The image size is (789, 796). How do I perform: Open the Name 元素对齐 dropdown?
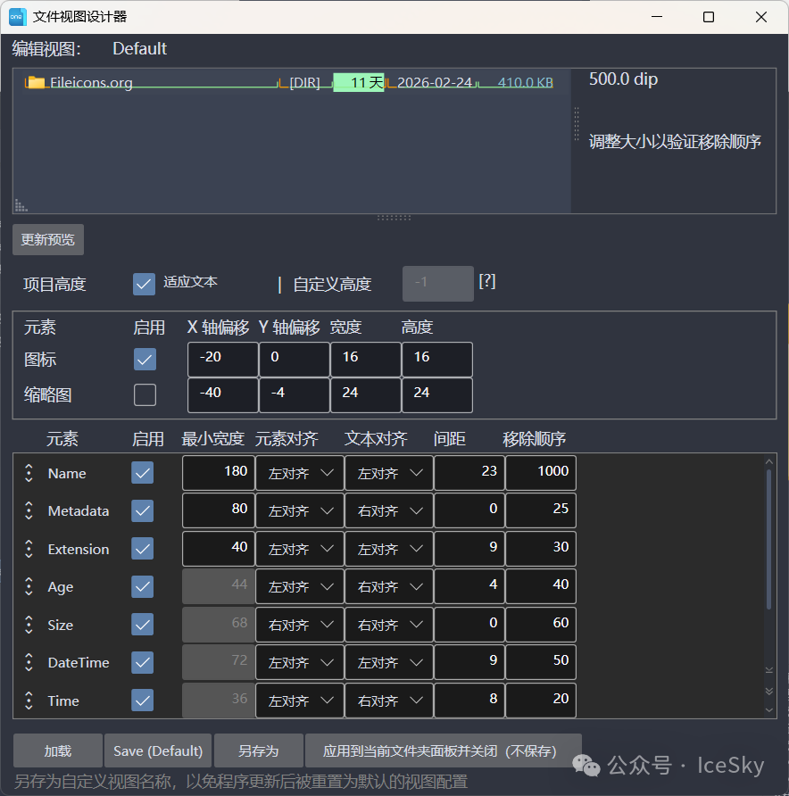300,473
